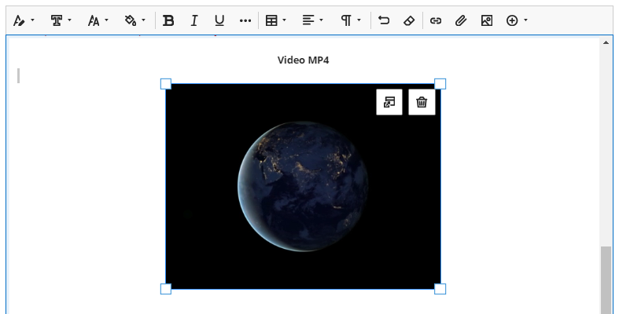
Task: Expand the font size dropdown
Action: [98, 21]
